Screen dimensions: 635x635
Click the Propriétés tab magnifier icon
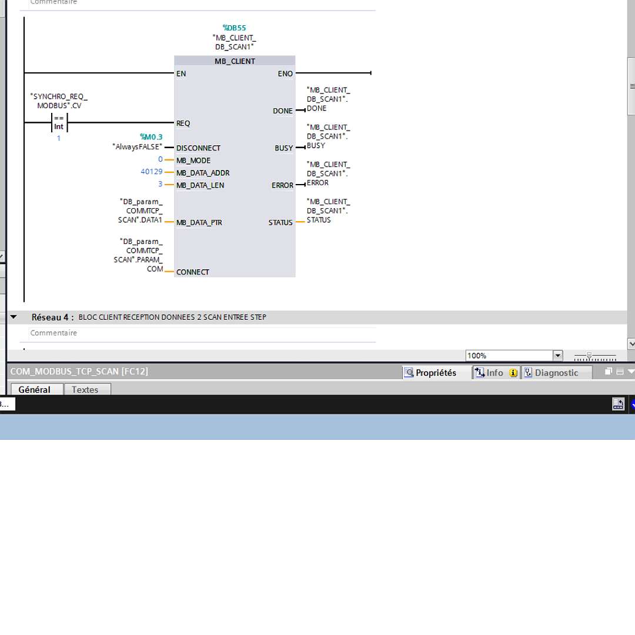409,373
